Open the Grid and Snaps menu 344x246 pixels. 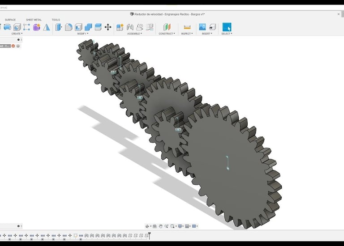tap(187, 226)
